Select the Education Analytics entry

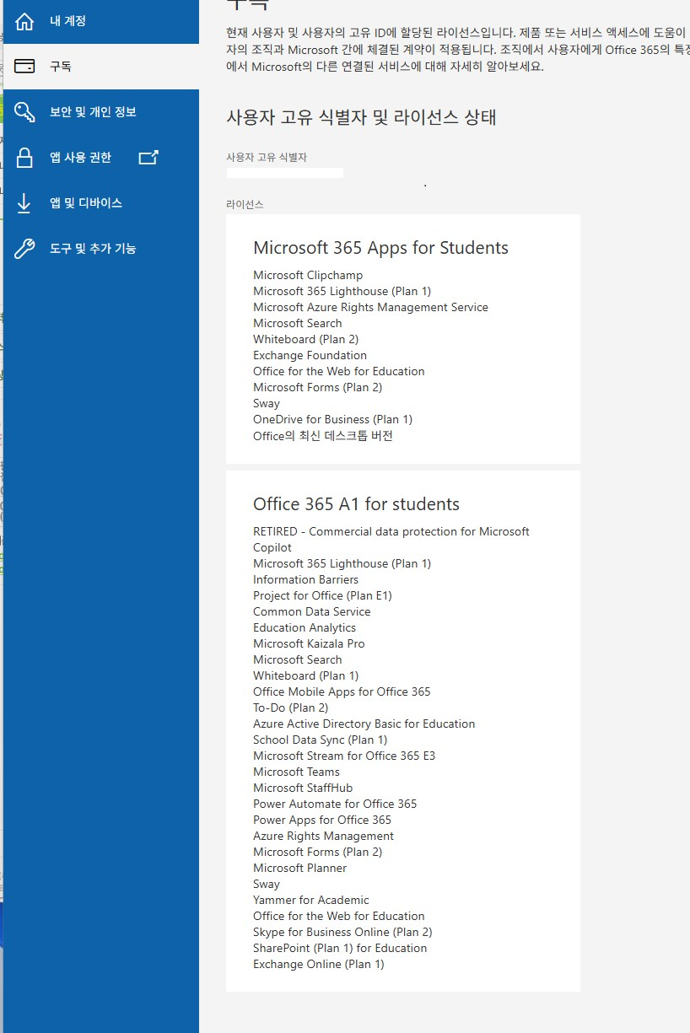click(x=305, y=627)
